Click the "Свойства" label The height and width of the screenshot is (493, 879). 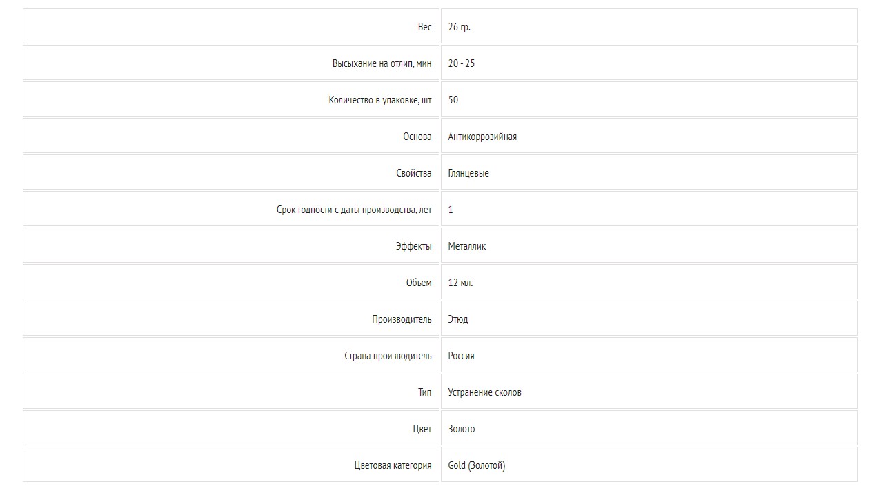tap(414, 173)
